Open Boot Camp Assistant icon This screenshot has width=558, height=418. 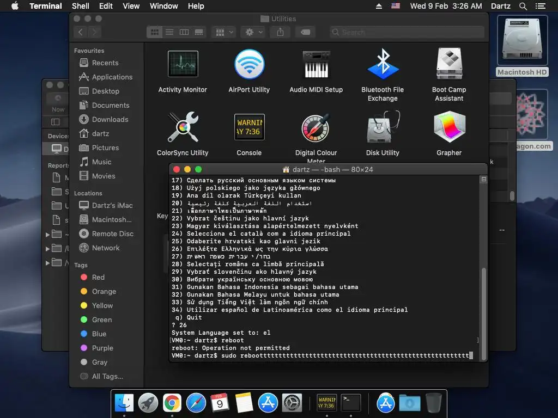point(449,64)
